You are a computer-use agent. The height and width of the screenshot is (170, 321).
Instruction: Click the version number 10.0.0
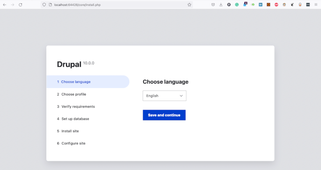[x=89, y=63]
